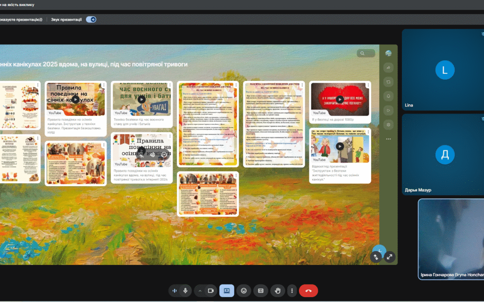Open three-dot menu of 'Я у безпеці' card
The width and height of the screenshot is (484, 302).
click(368, 85)
